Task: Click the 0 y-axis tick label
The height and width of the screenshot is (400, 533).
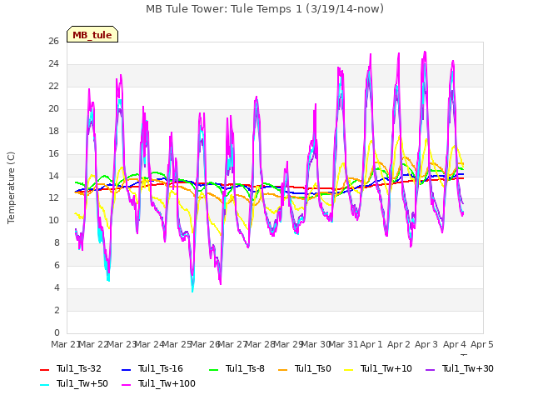Action: pos(57,333)
